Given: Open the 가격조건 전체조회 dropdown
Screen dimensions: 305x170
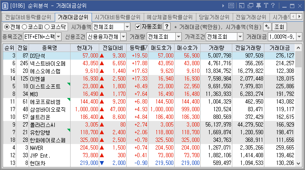Looking at the screenshot, I should pos(240,37).
